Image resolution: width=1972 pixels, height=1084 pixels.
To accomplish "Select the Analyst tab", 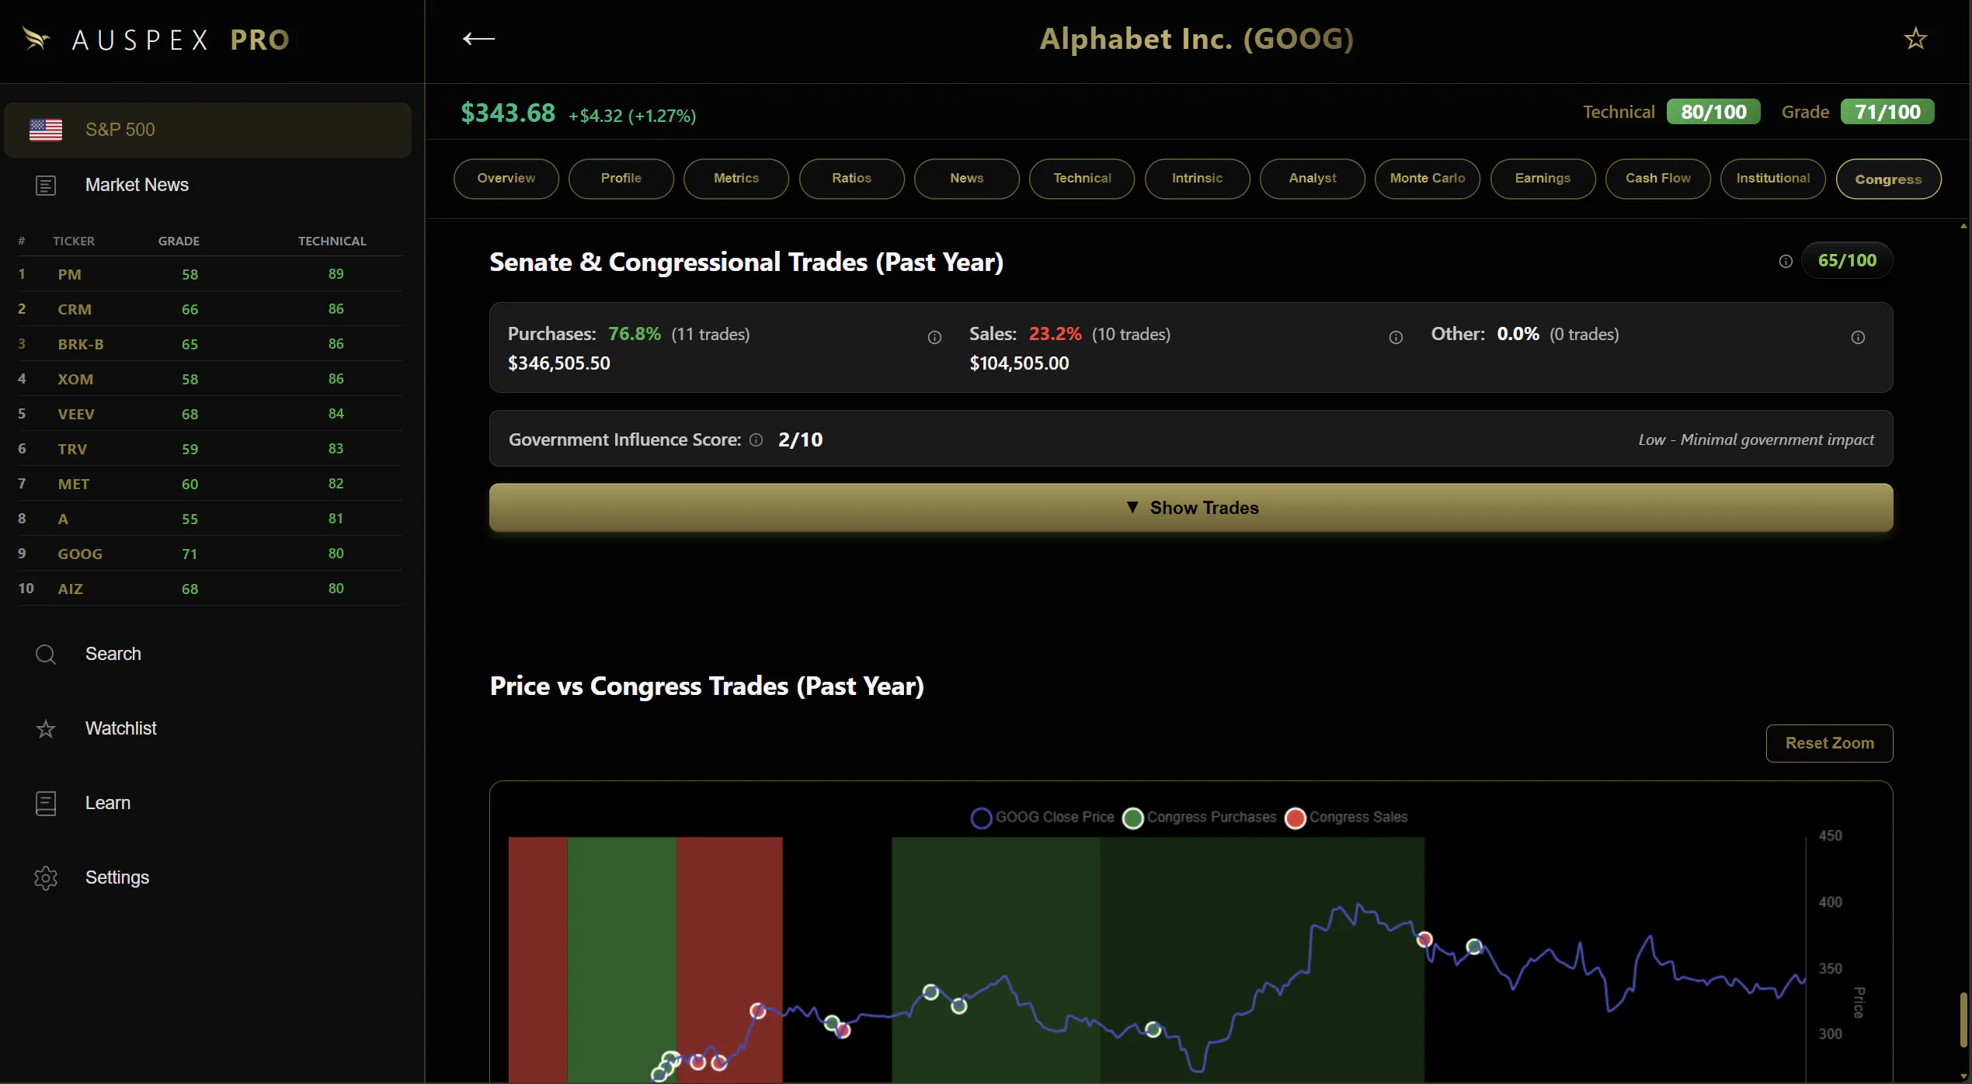I will 1313,179.
